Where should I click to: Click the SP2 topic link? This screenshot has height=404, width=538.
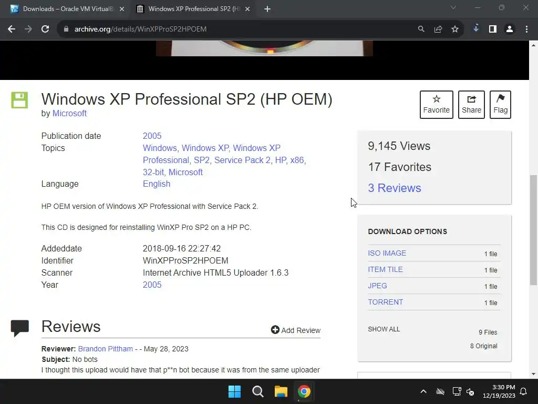tap(202, 160)
